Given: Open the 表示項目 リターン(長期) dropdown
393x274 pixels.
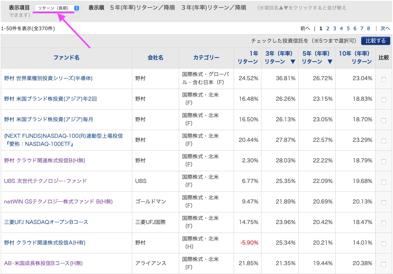Looking at the screenshot, I should 57,8.
